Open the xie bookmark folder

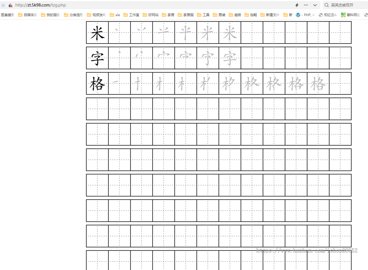(115, 15)
